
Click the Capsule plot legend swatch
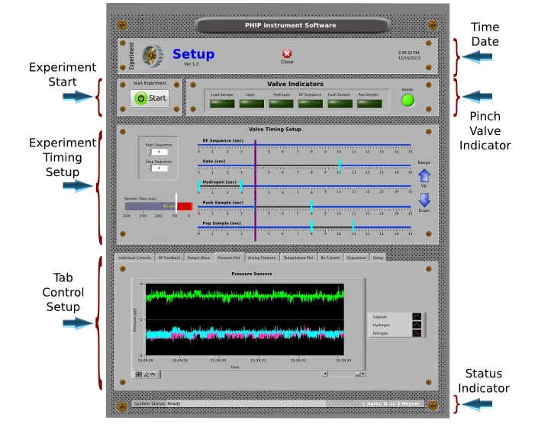(417, 316)
